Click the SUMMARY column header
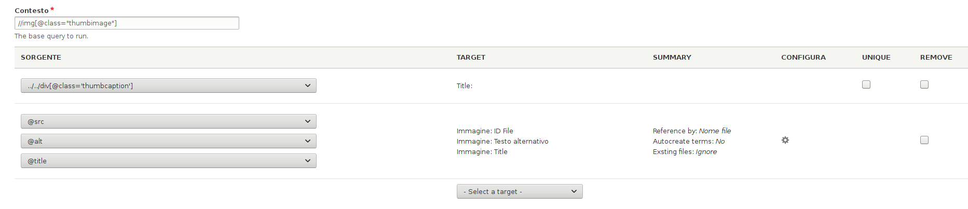968x209 pixels. [672, 58]
